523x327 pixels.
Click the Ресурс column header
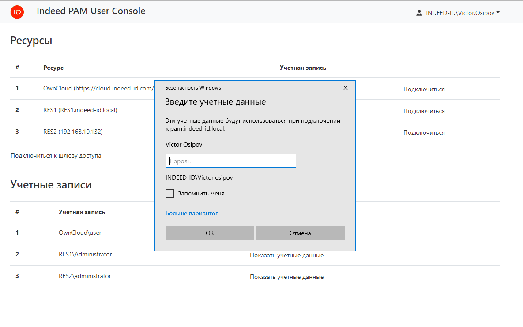tap(53, 68)
